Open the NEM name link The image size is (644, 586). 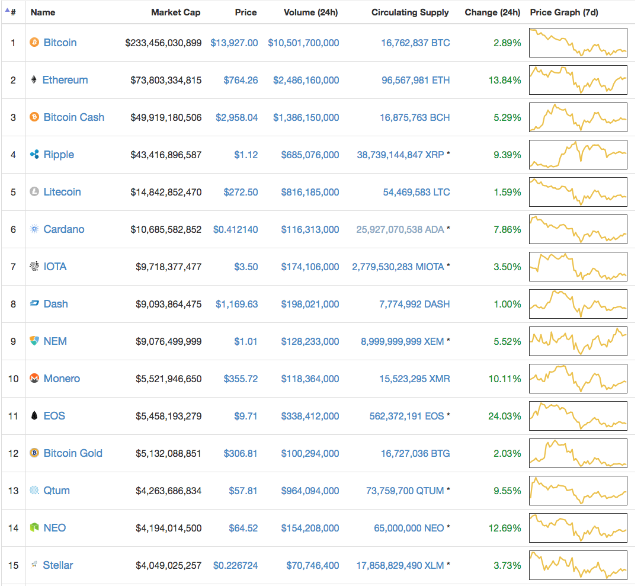coord(55,341)
